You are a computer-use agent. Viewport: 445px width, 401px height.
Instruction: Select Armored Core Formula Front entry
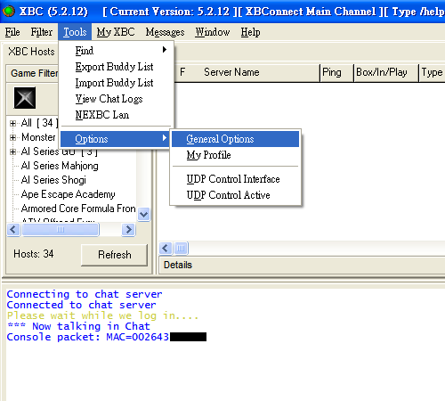(78, 209)
